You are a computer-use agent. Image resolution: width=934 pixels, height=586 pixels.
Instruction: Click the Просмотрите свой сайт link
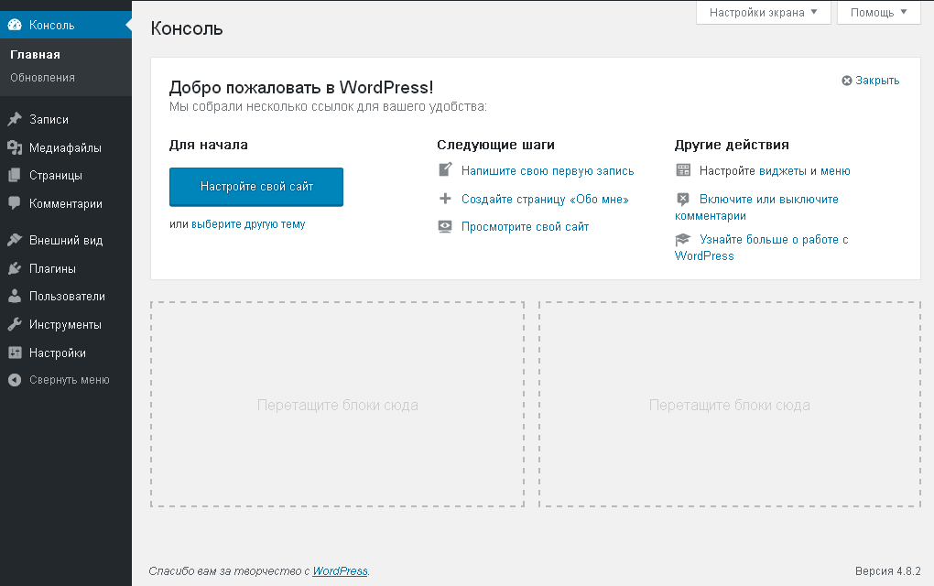pos(525,227)
